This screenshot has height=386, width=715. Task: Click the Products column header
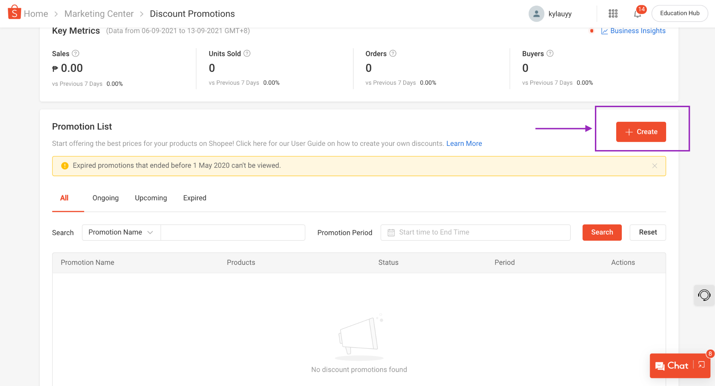coord(241,262)
